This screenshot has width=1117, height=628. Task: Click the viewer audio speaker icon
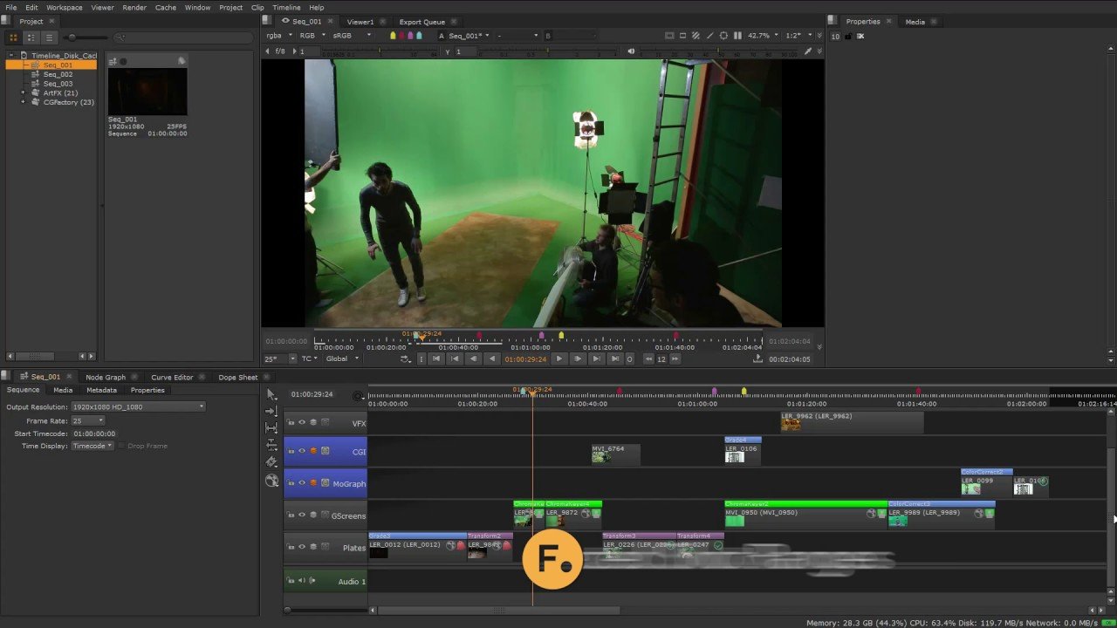point(631,51)
